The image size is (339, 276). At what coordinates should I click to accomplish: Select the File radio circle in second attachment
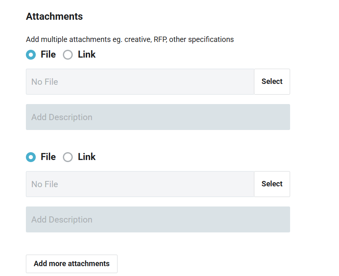31,157
